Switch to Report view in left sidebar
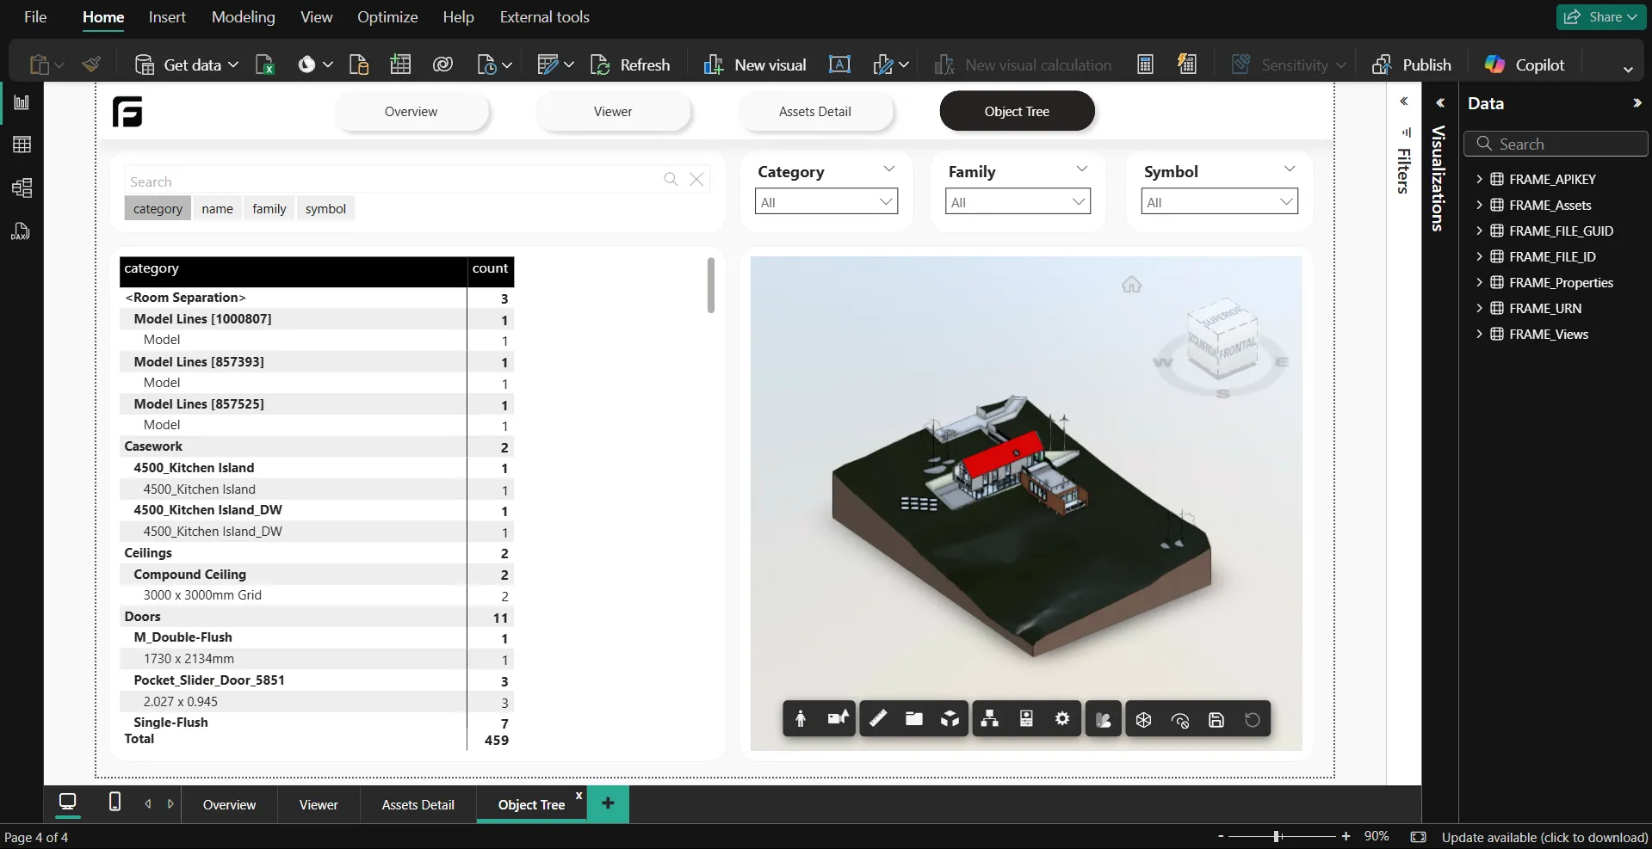1652x849 pixels. pyautogui.click(x=22, y=102)
